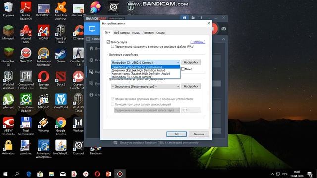Enable saving uncompressed WAV files checkbox

coord(112,47)
